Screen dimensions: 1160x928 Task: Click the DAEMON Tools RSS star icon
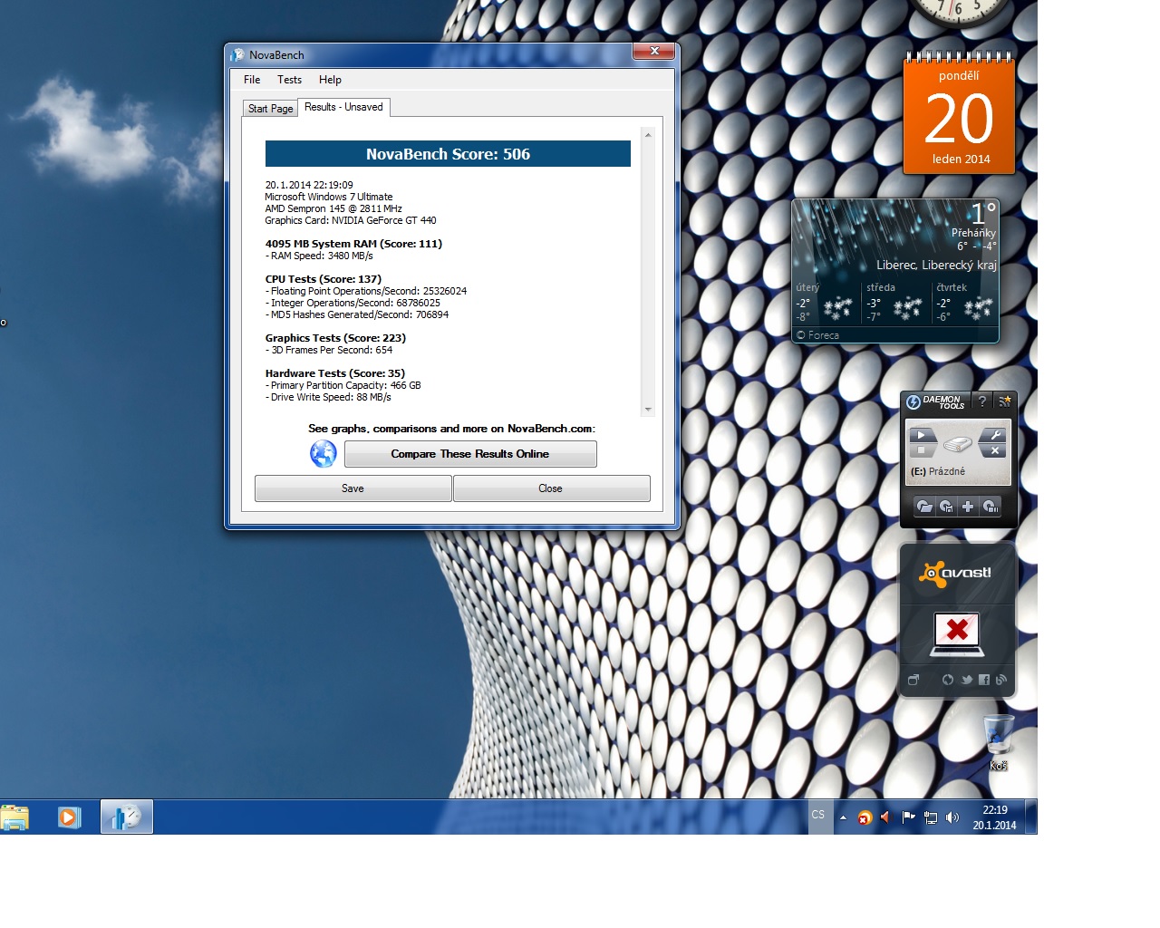(x=1004, y=401)
